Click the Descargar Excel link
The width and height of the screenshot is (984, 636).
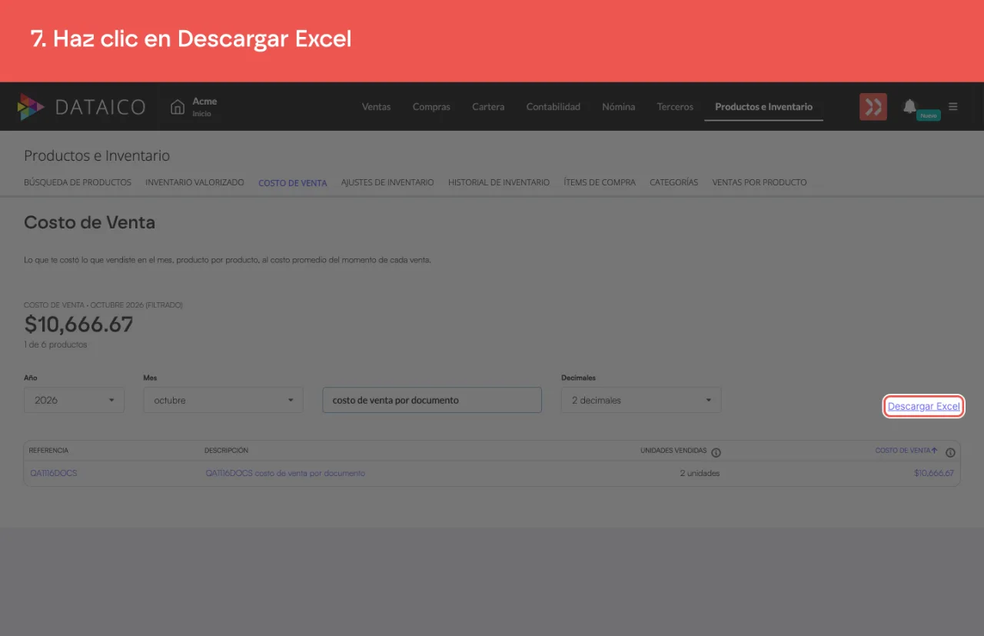tap(924, 406)
